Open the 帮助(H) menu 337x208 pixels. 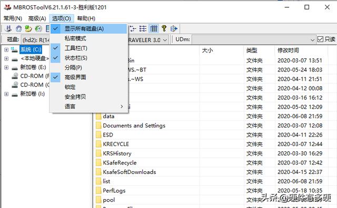[x=86, y=18]
